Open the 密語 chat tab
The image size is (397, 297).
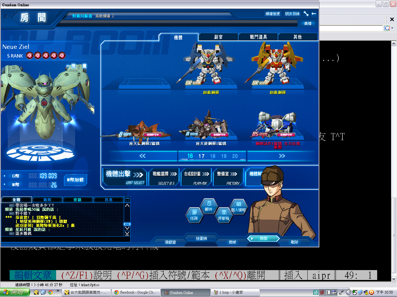click(78, 200)
